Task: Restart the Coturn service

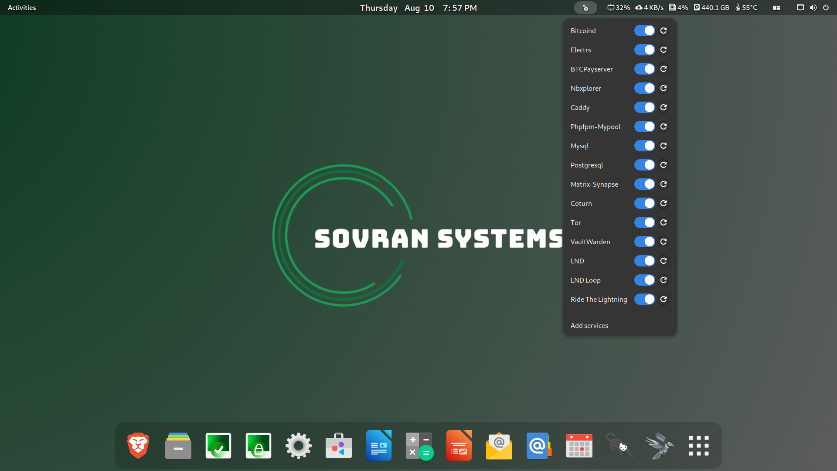Action: [x=663, y=203]
